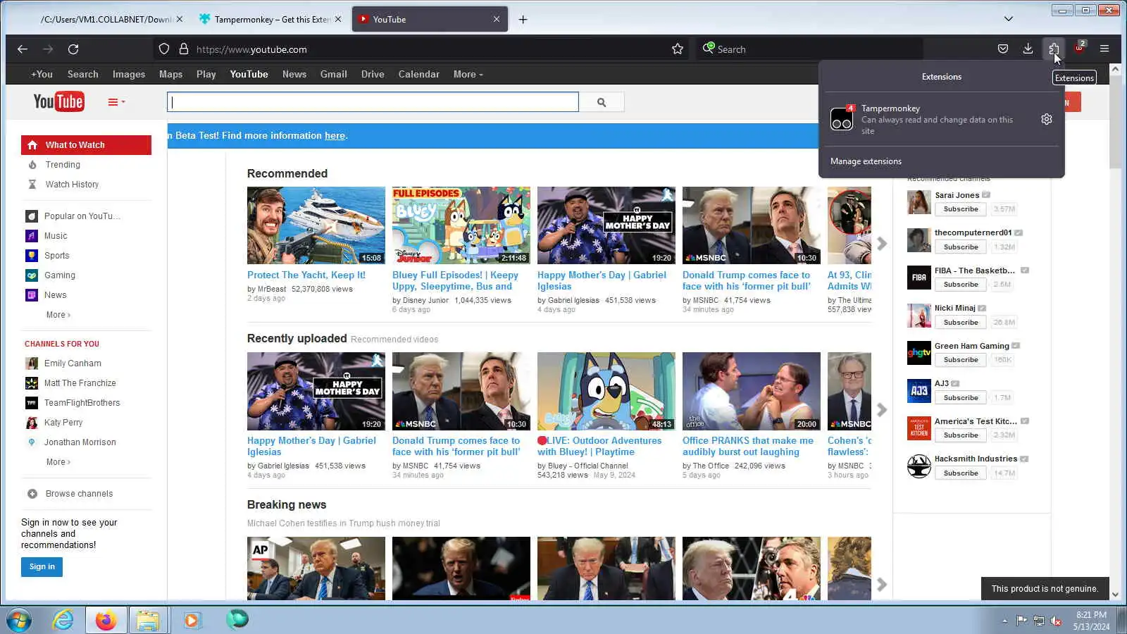The height and width of the screenshot is (634, 1127).
Task: Open Maps from the Google bar
Action: tap(170, 74)
